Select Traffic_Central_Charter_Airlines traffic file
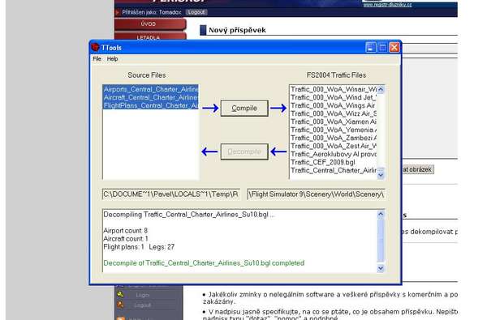487x320 pixels. 334,170
